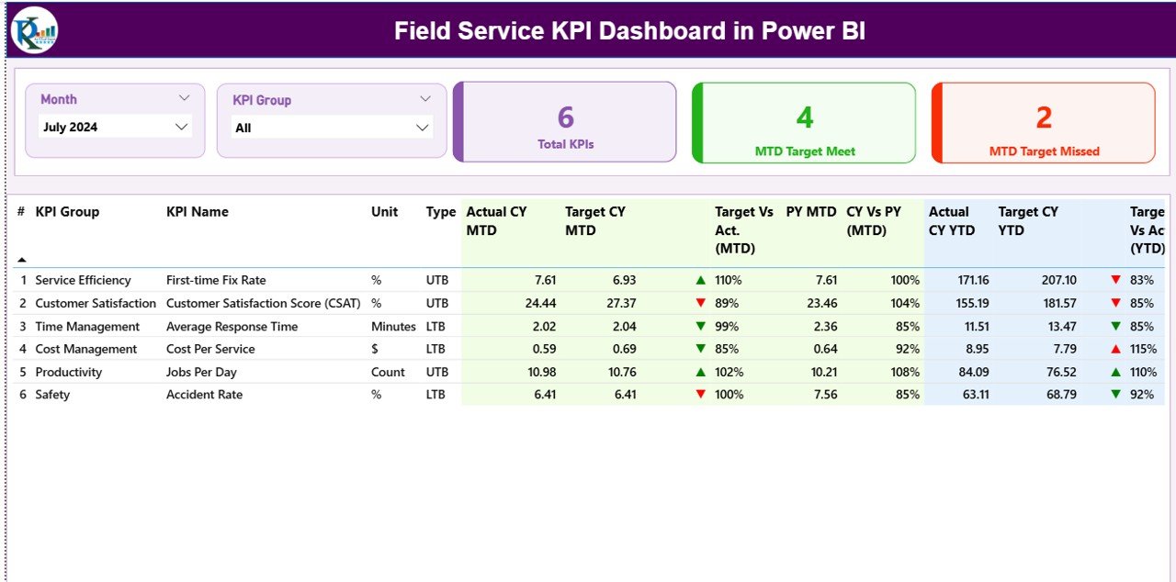Image resolution: width=1176 pixels, height=582 pixels.
Task: Click the MTD Target Meet card
Action: pos(804,123)
